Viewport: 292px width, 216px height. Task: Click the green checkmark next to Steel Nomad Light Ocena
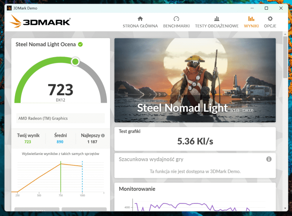[80, 44]
